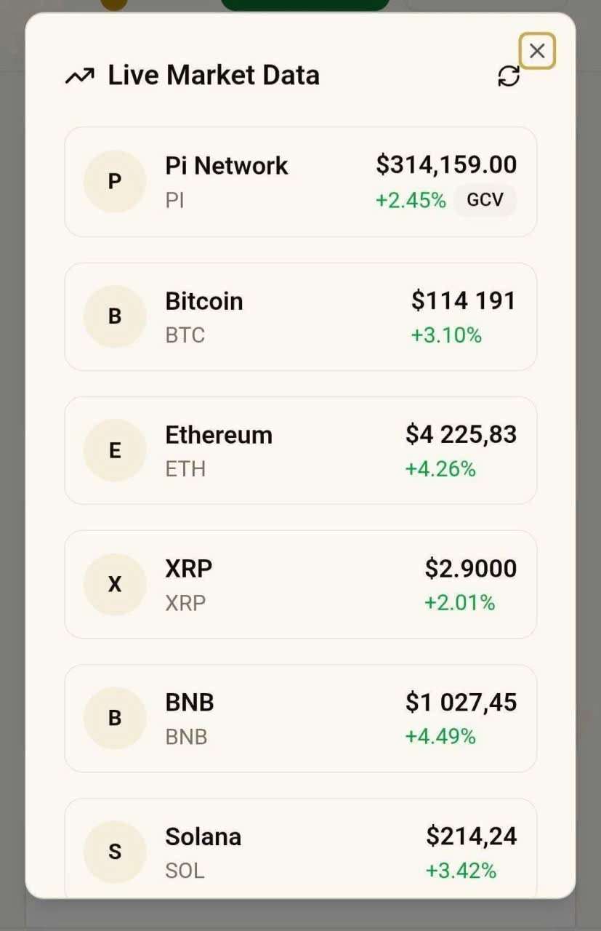Click Bitcoin's +3.10% change value

(x=446, y=335)
